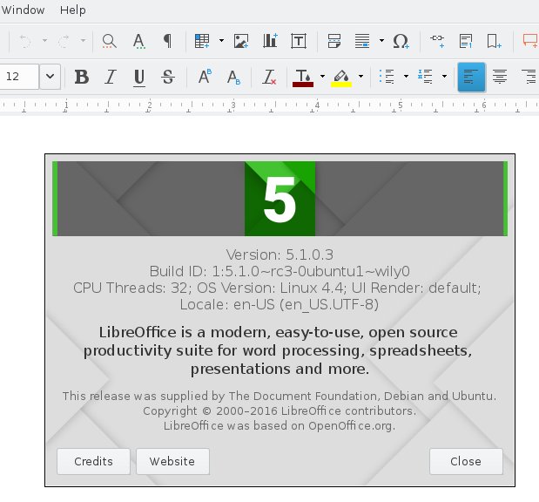
Task: Click the Insert Text Box icon
Action: [299, 41]
